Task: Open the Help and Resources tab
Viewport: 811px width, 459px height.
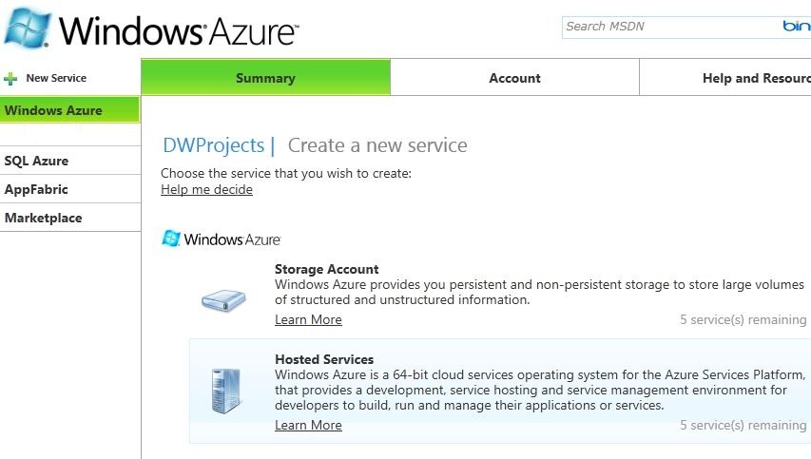Action: coord(725,78)
